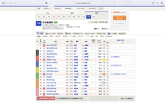Screen dimensions: 165x103
Task: Click mark icon for プログノーシス
Action: (x=44, y=60)
